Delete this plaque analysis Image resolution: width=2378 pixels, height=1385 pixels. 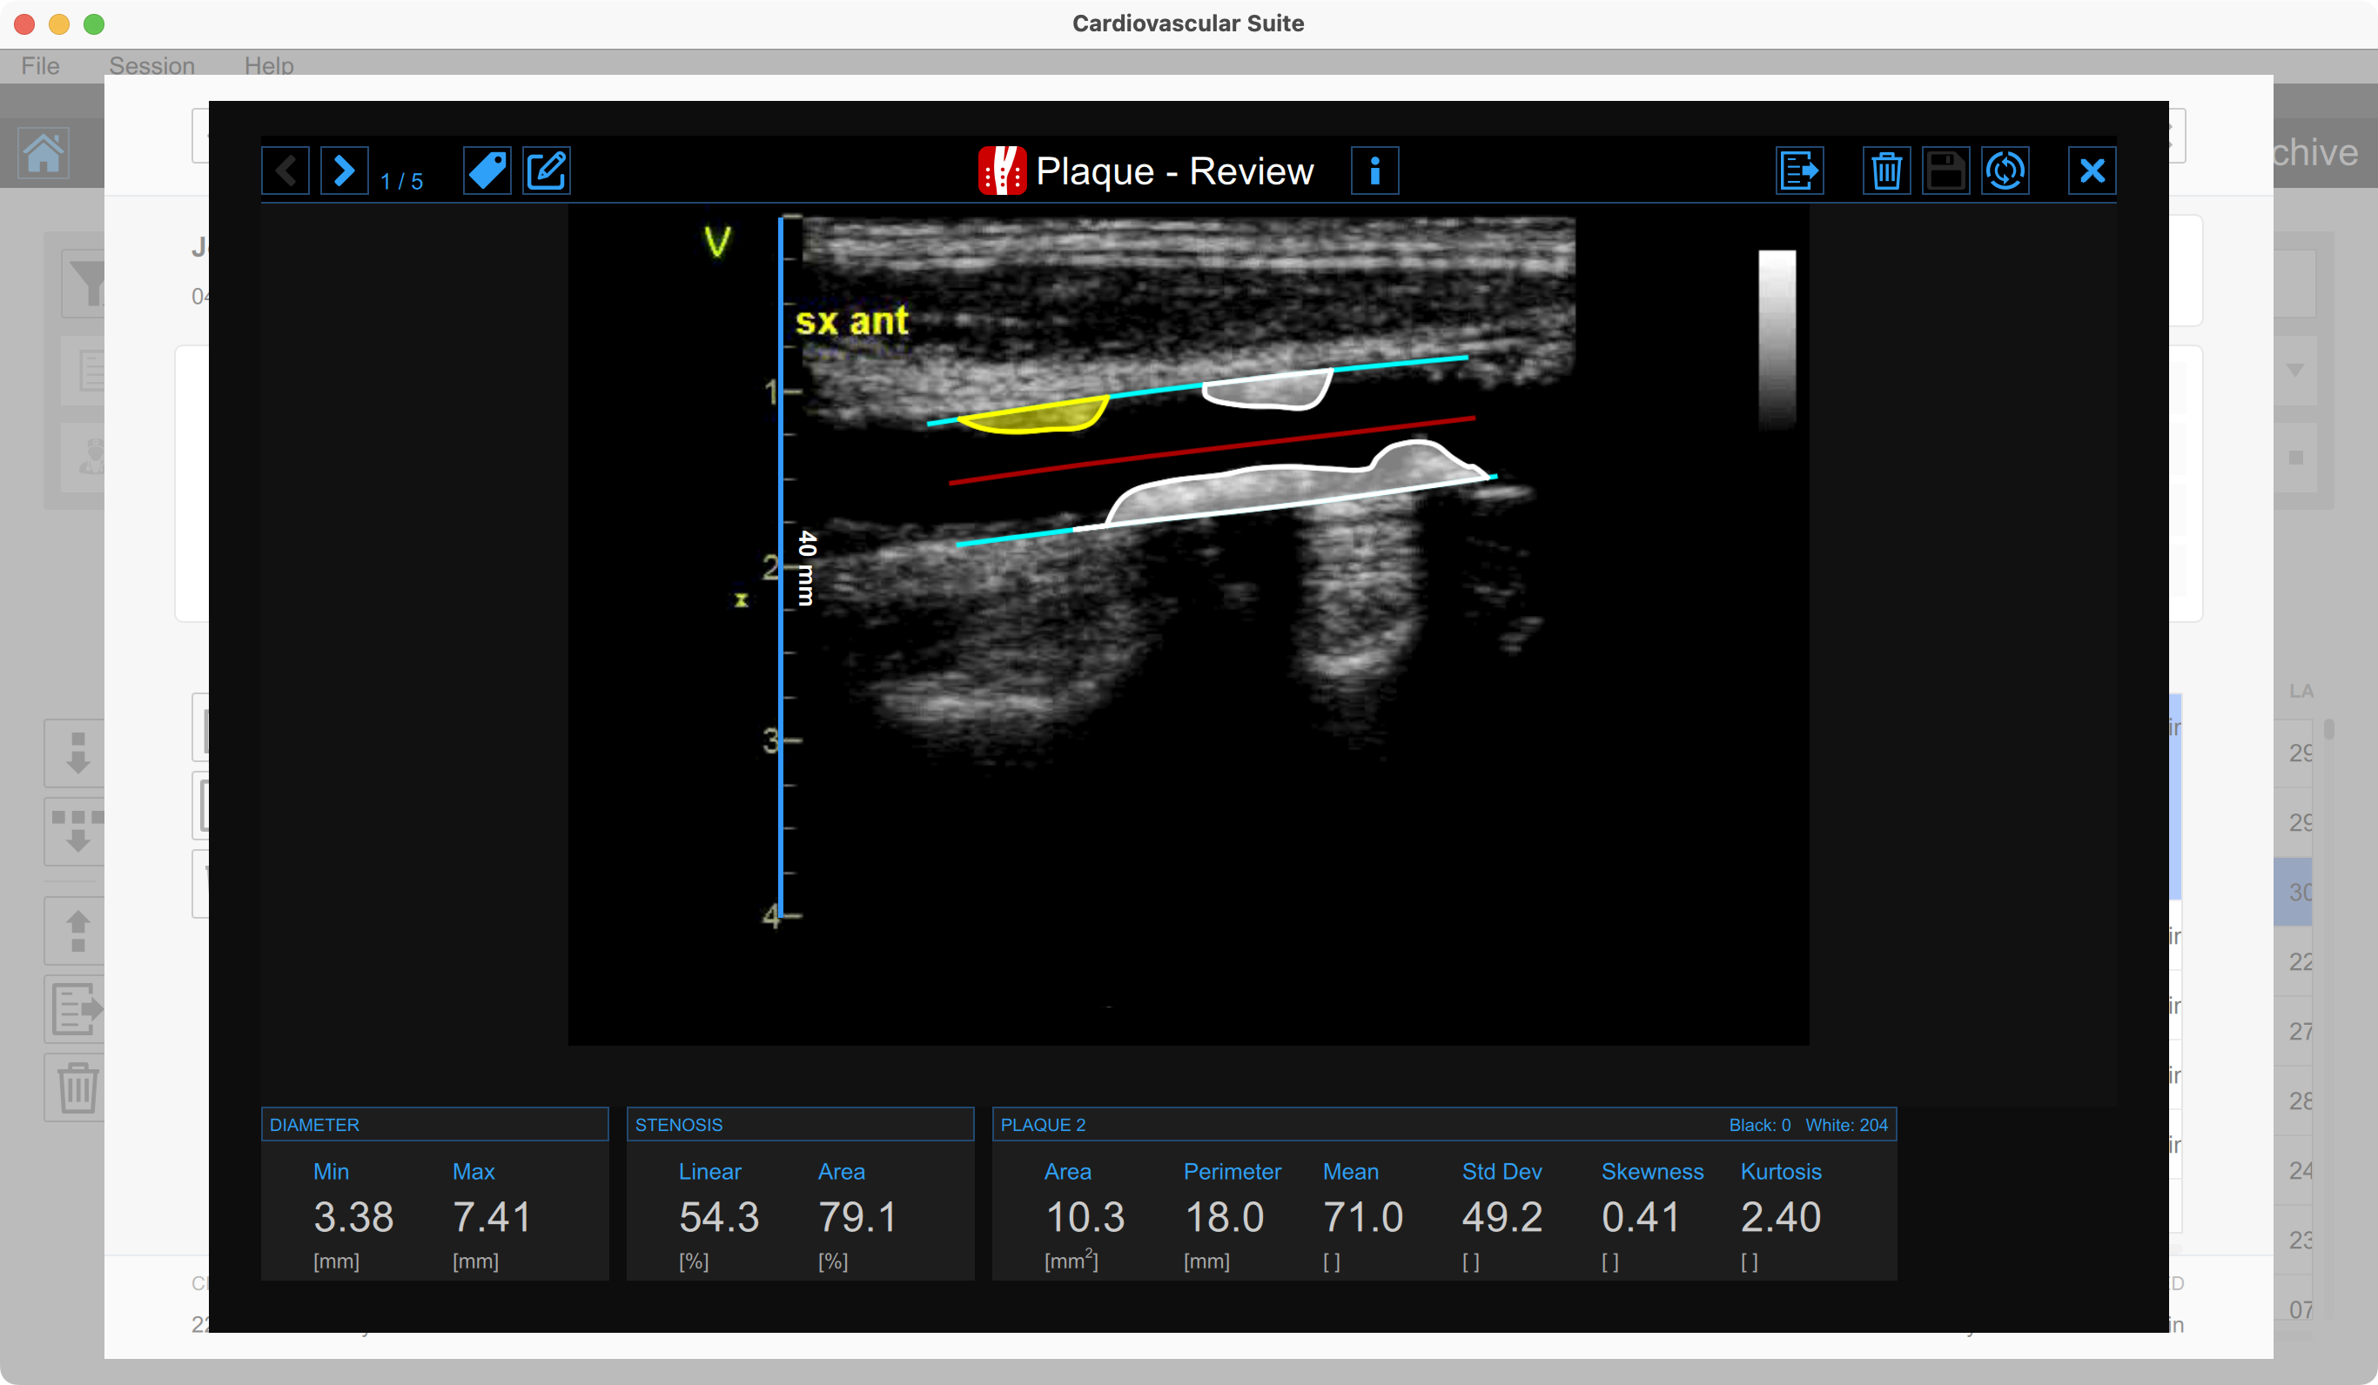point(1885,171)
